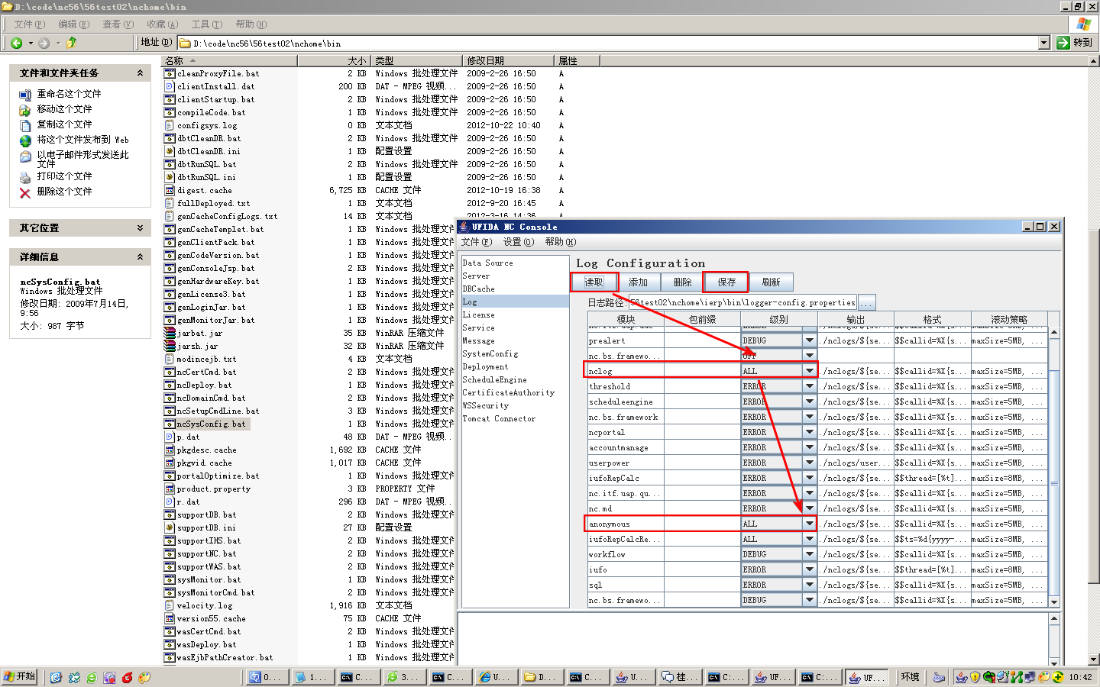
Task: Select the userpower module cell
Action: (626, 463)
